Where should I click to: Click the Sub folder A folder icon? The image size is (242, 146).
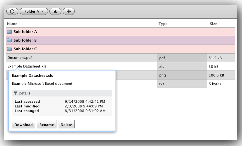click(x=9, y=32)
